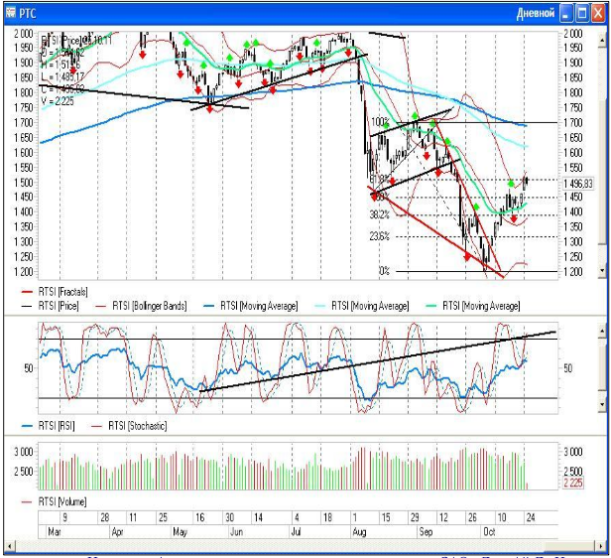Click date label 28 on time axis
The width and height of the screenshot is (611, 558).
tap(105, 518)
